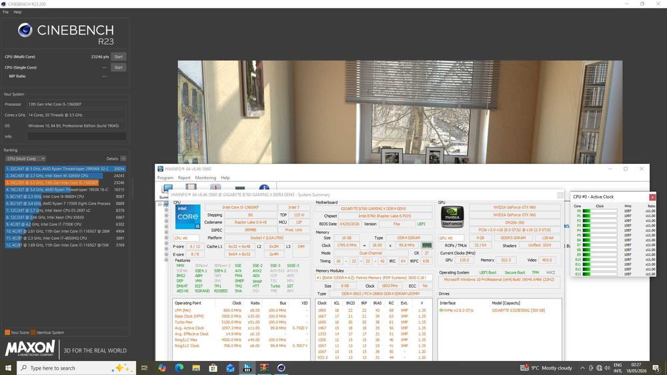
Task: Launch Microsoft Edge from taskbar
Action: click(179, 368)
